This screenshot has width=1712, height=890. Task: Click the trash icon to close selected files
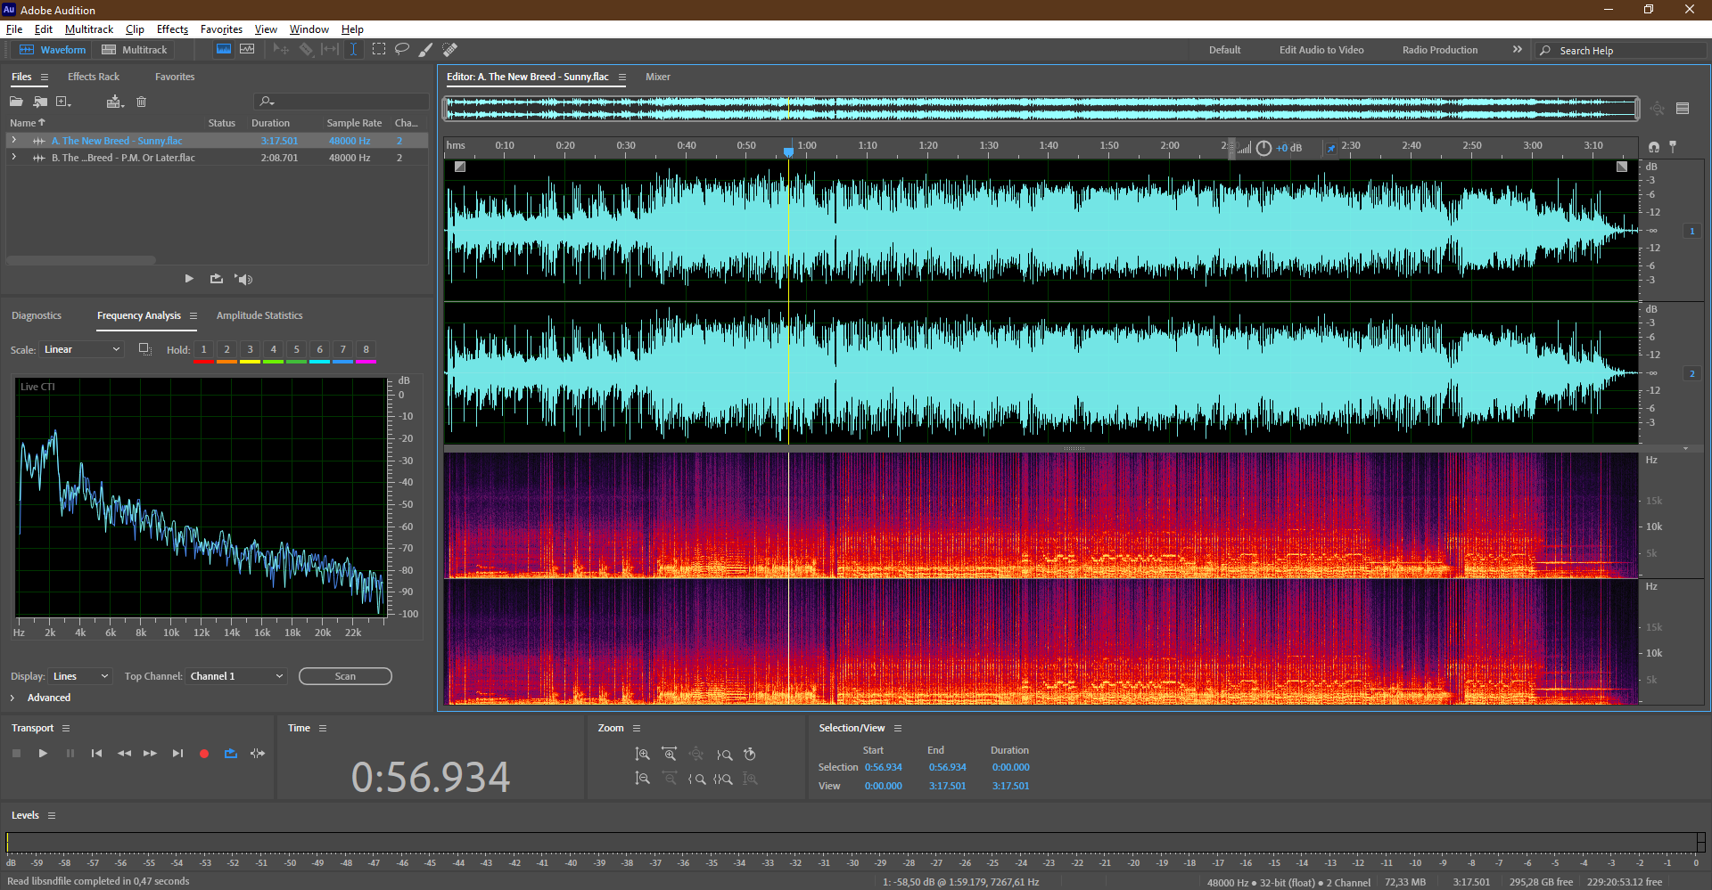tap(141, 102)
